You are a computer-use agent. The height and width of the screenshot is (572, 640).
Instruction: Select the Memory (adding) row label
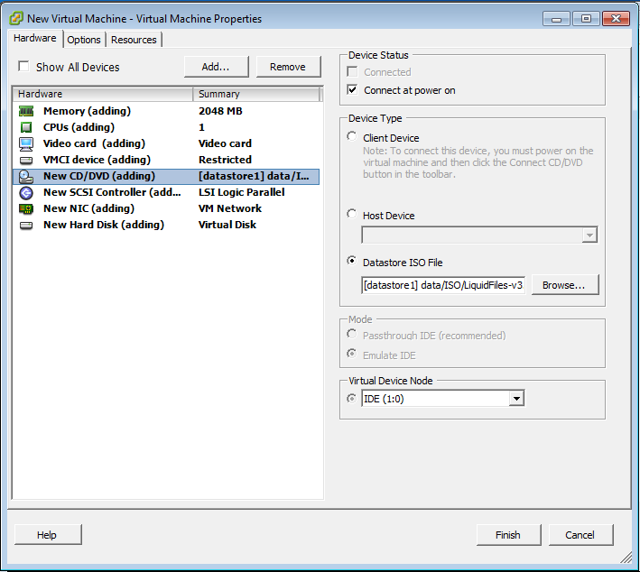click(x=87, y=111)
